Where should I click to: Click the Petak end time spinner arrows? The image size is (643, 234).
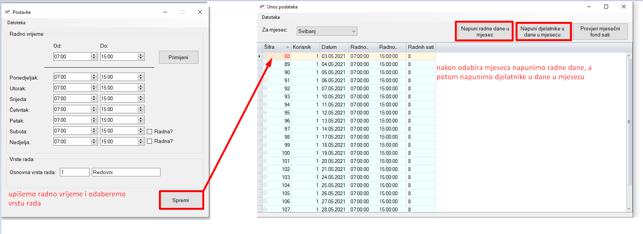(x=141, y=120)
